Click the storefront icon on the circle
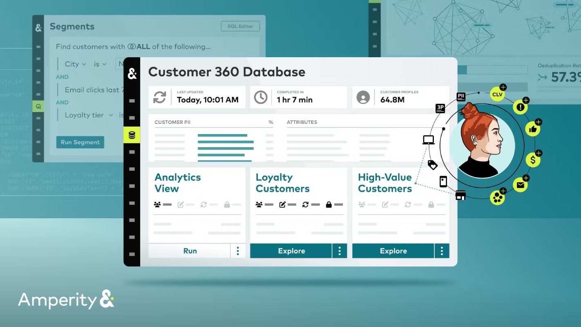The width and height of the screenshot is (581, 327). [x=460, y=195]
